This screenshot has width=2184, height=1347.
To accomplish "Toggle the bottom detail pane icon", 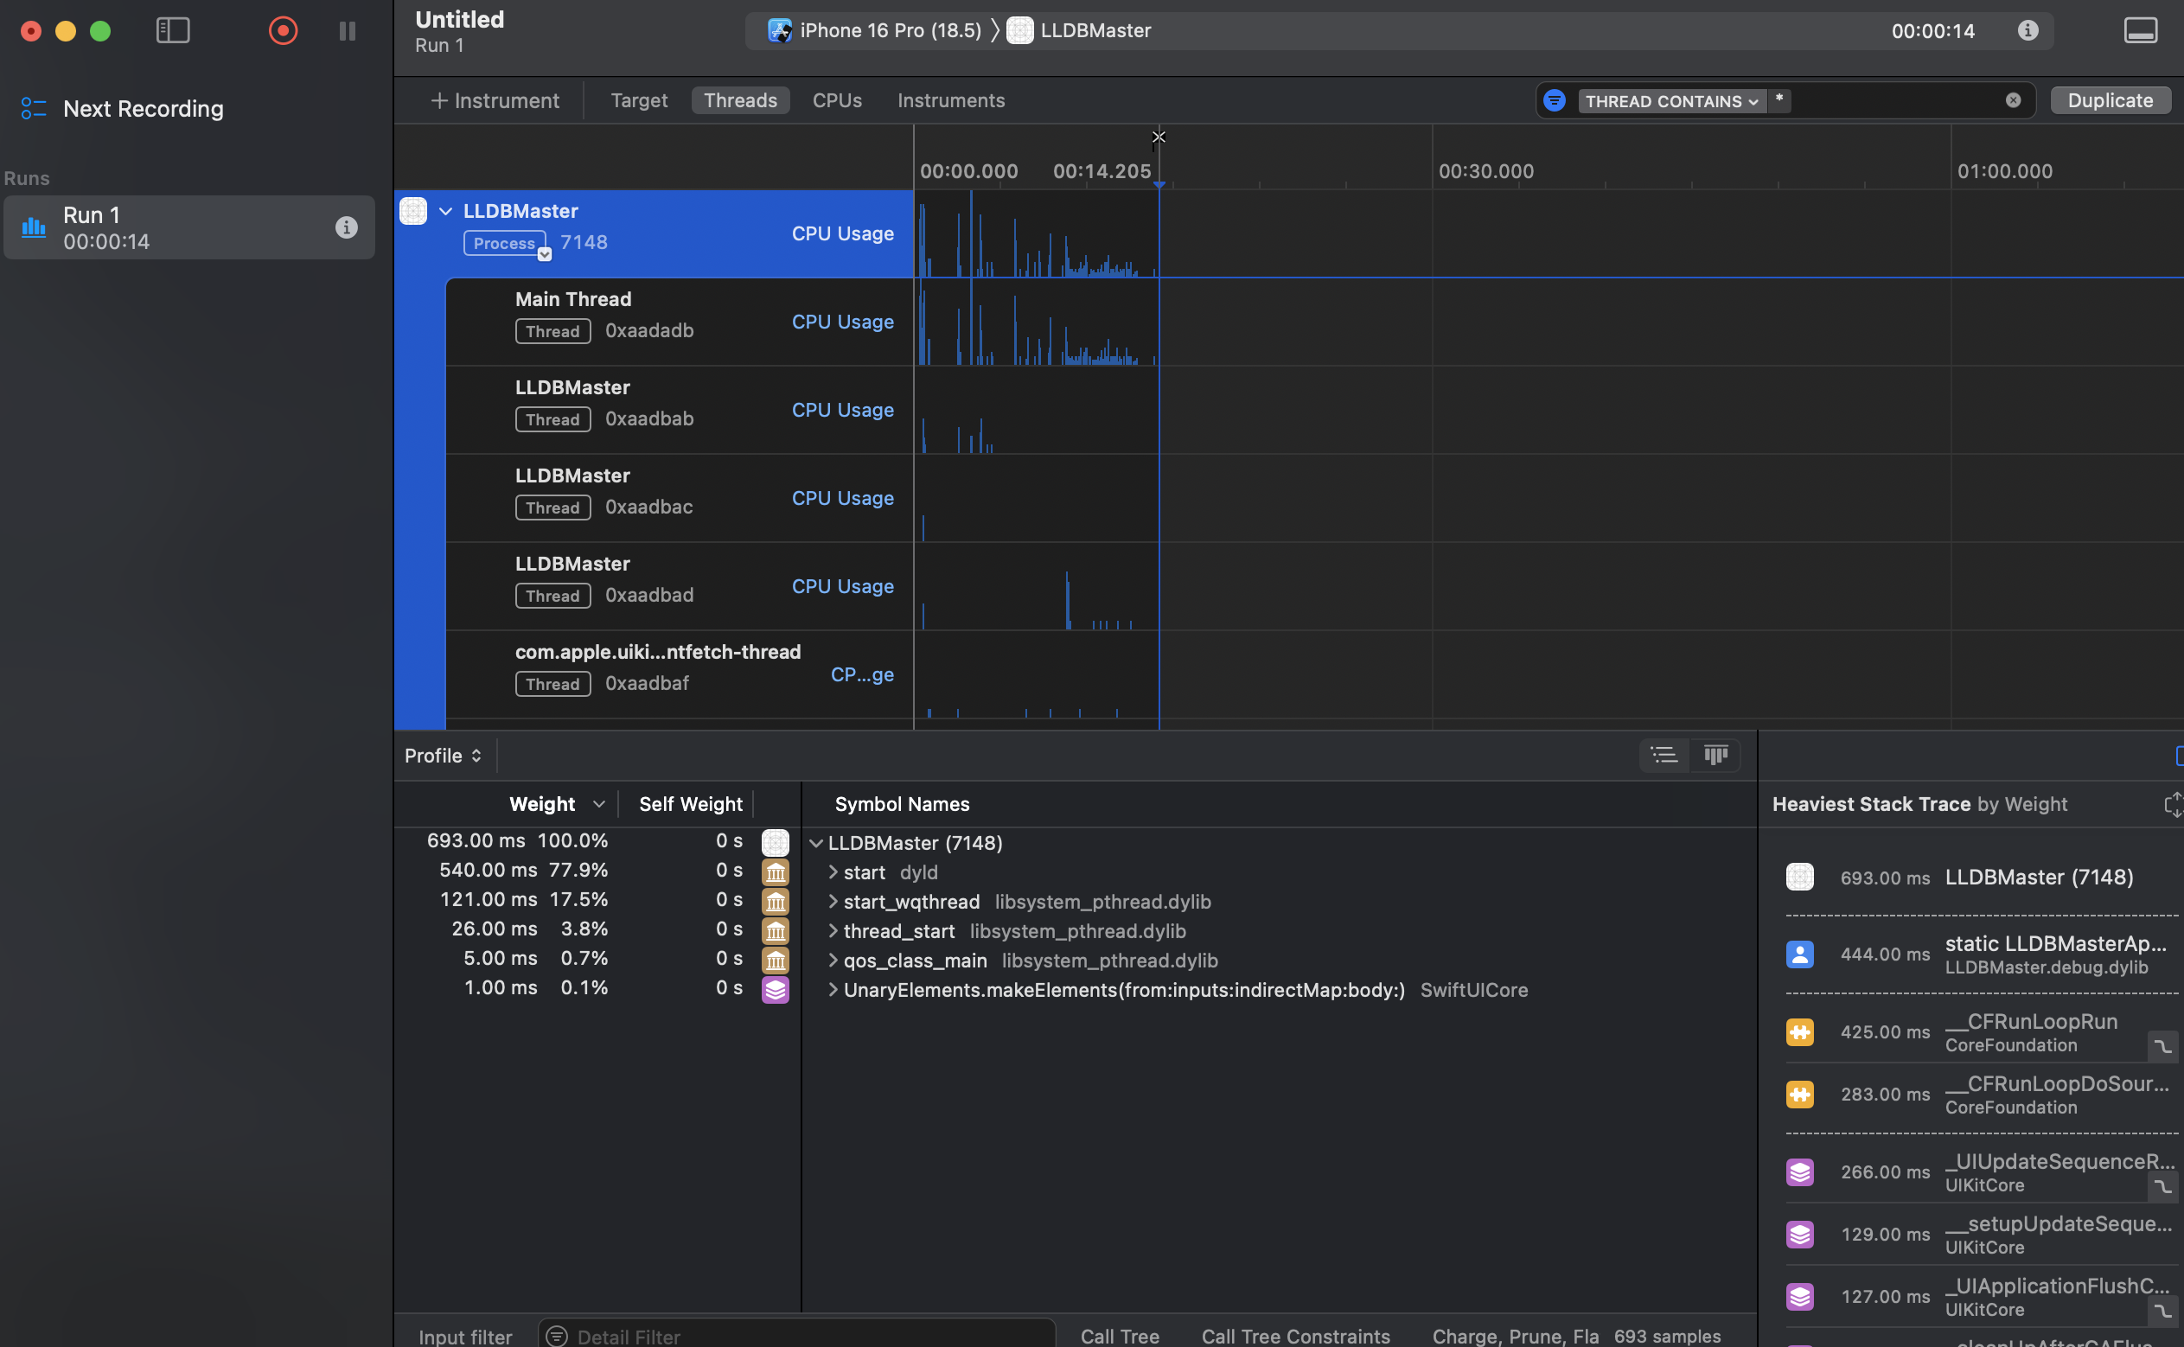I will pos(2141,30).
